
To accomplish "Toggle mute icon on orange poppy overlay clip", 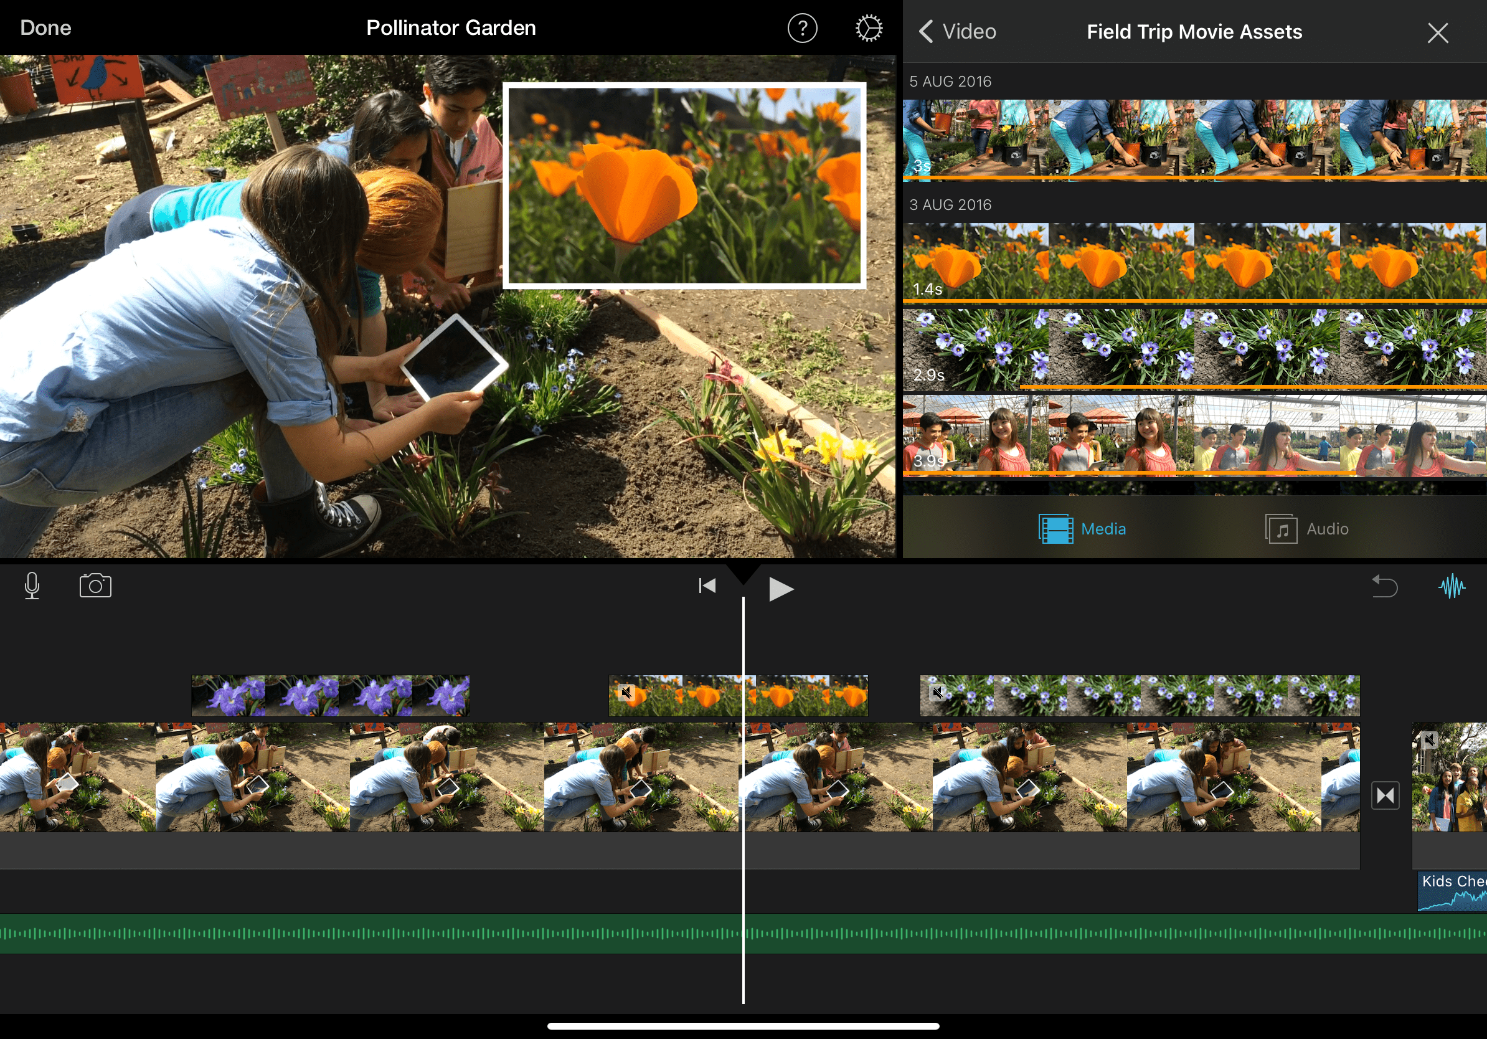I will click(x=626, y=693).
